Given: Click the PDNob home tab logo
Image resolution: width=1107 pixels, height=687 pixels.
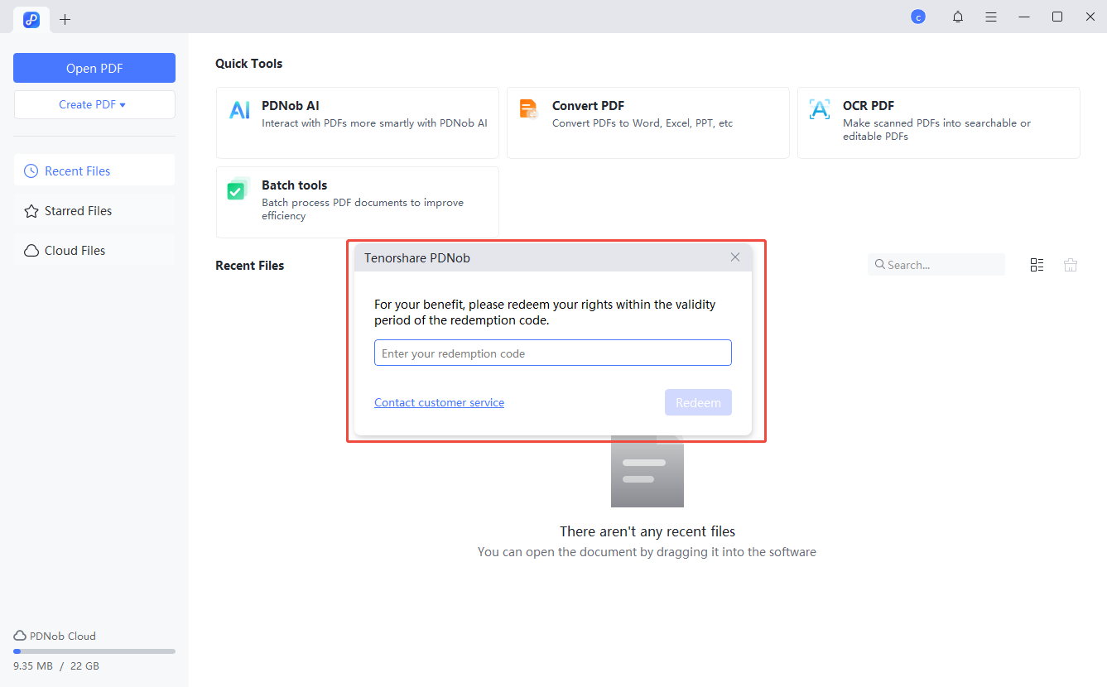Looking at the screenshot, I should tap(31, 19).
